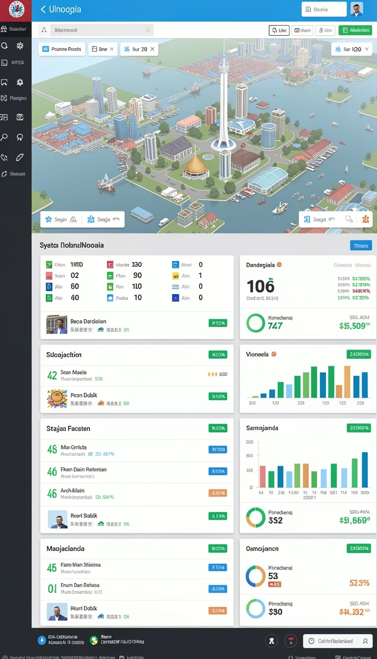Click the green badge in Beca Dardelan row

click(218, 323)
